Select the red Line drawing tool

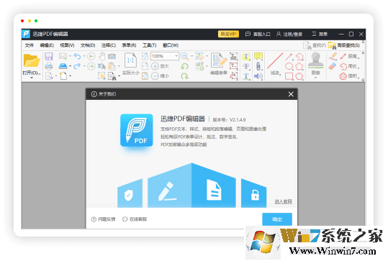click(x=275, y=60)
